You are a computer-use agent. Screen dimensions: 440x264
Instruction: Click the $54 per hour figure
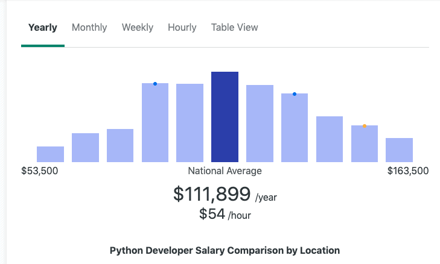click(x=212, y=213)
